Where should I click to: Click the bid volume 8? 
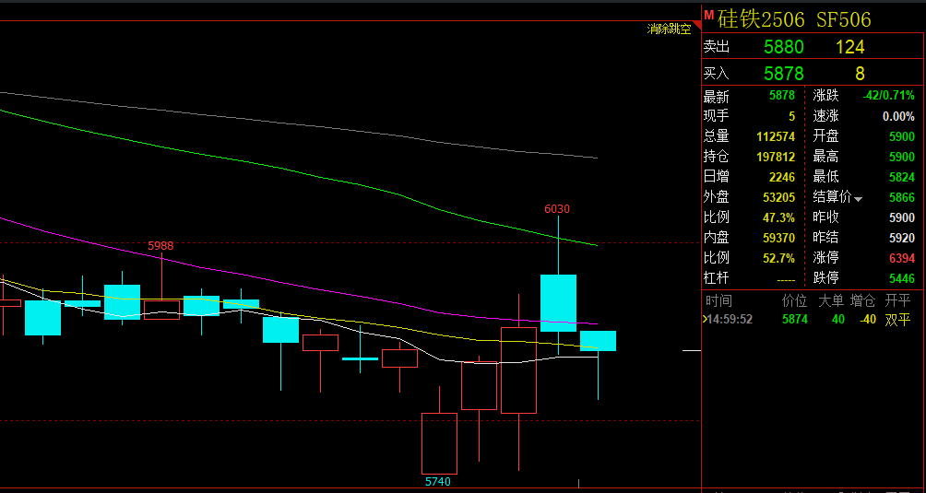(860, 73)
